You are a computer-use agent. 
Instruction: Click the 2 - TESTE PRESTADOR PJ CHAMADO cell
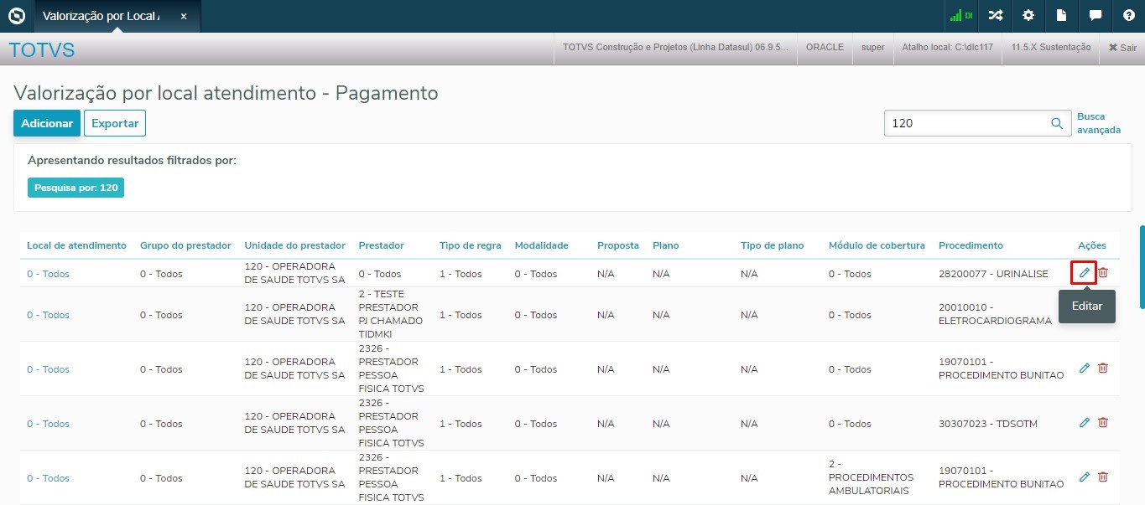[391, 314]
